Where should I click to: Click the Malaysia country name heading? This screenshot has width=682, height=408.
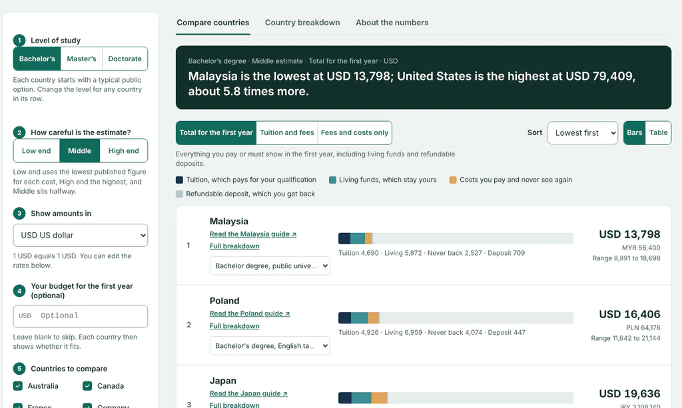click(229, 221)
